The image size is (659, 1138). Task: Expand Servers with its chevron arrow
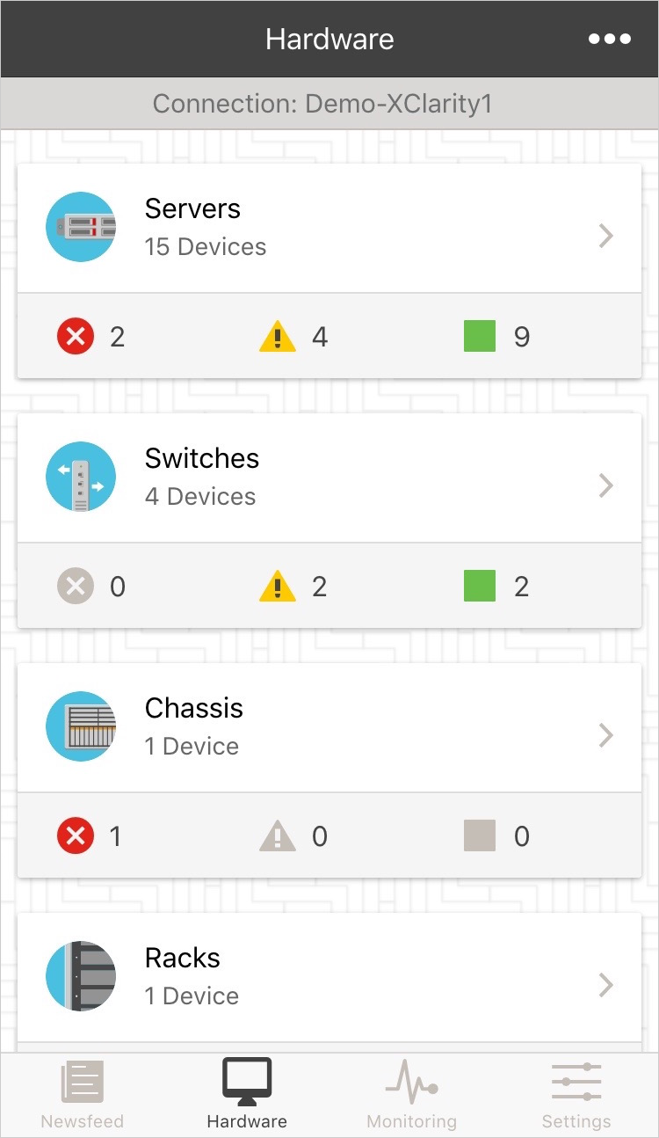605,236
